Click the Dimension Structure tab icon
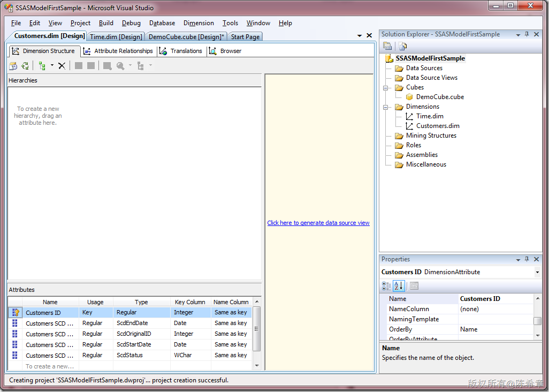Image resolution: width=549 pixels, height=392 pixels. 16,51
